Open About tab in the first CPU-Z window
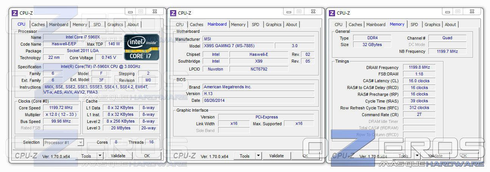 point(133,25)
